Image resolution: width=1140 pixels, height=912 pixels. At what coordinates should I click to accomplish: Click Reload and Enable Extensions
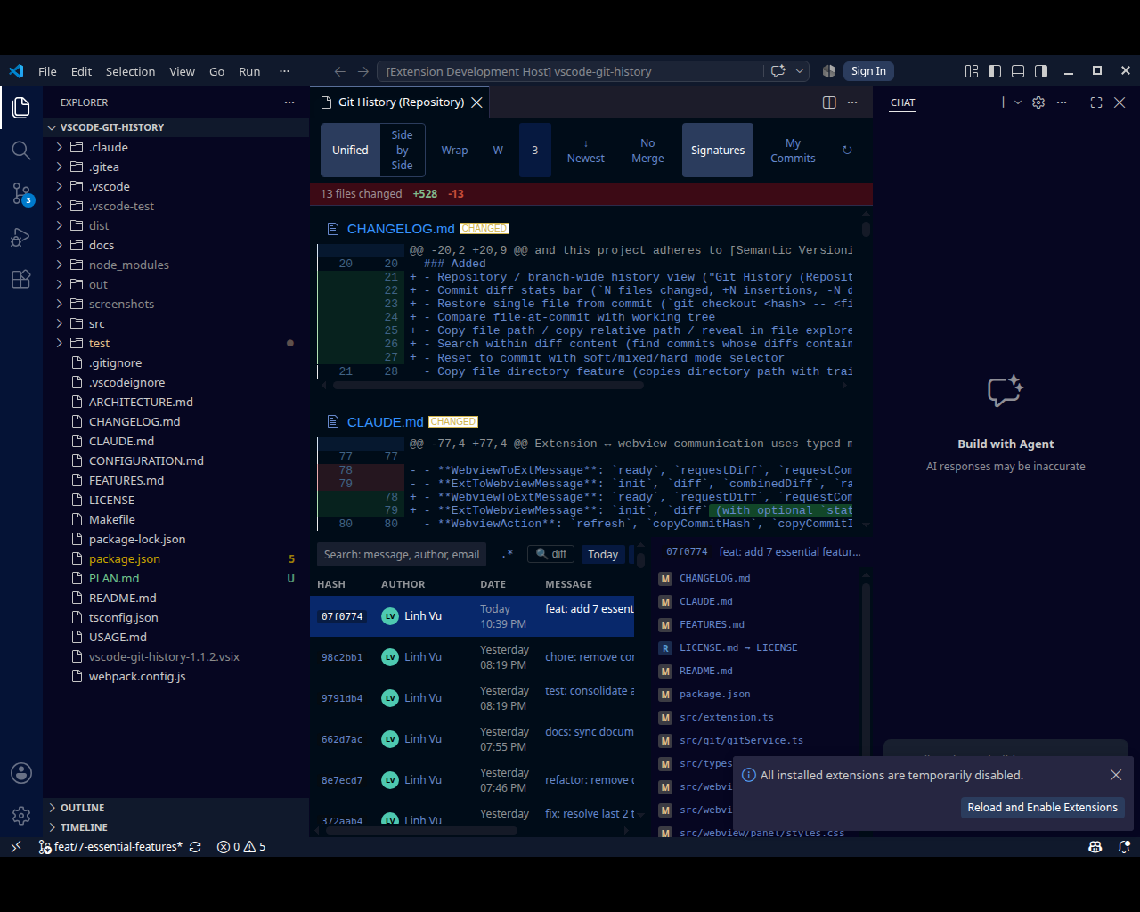click(x=1042, y=808)
